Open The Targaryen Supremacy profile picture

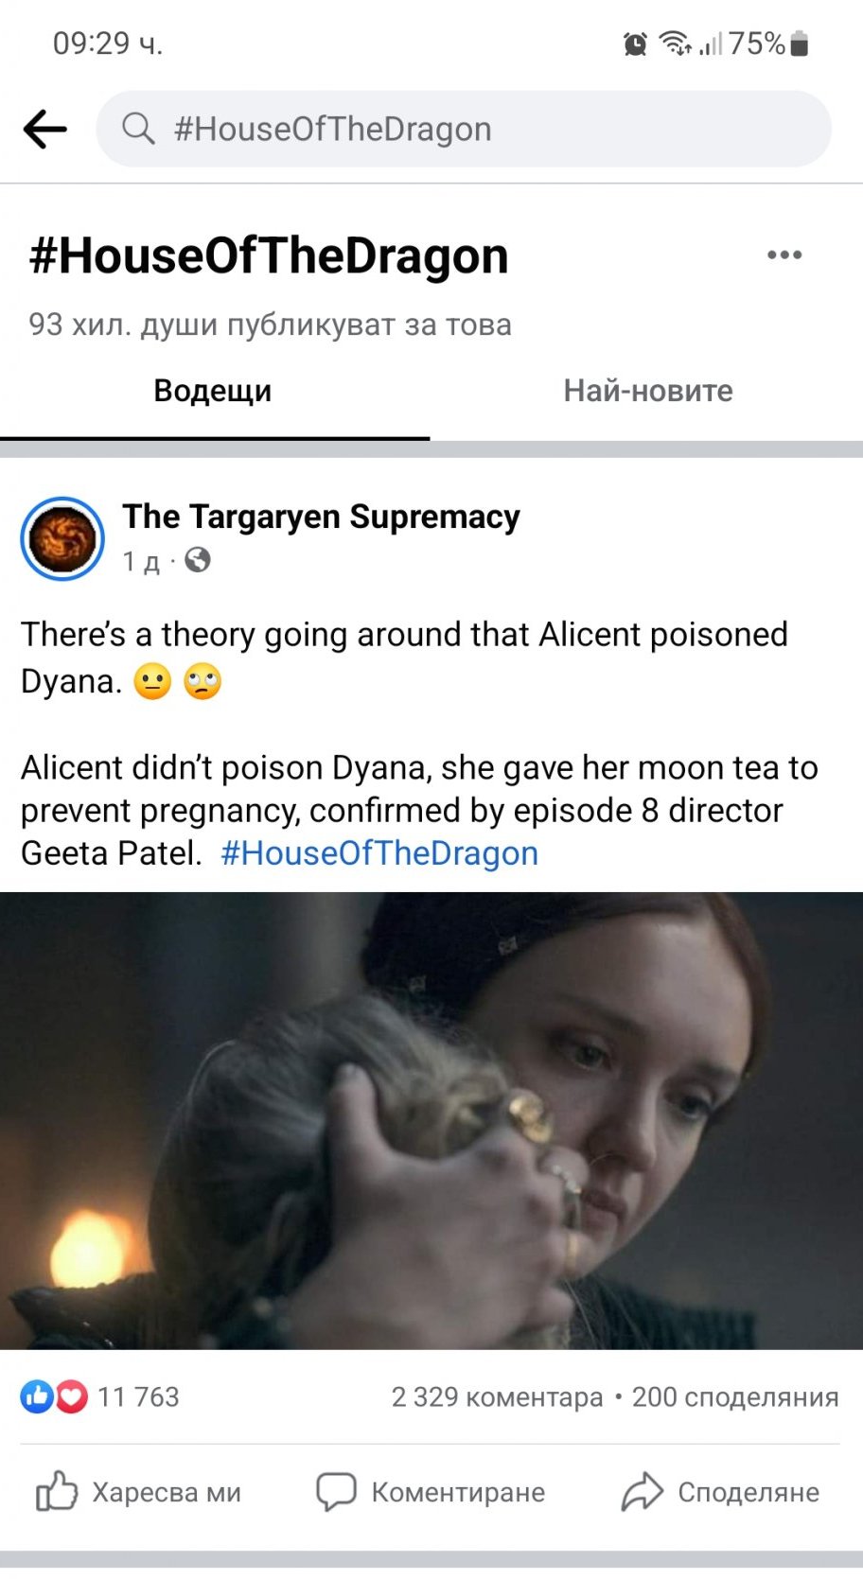point(62,538)
